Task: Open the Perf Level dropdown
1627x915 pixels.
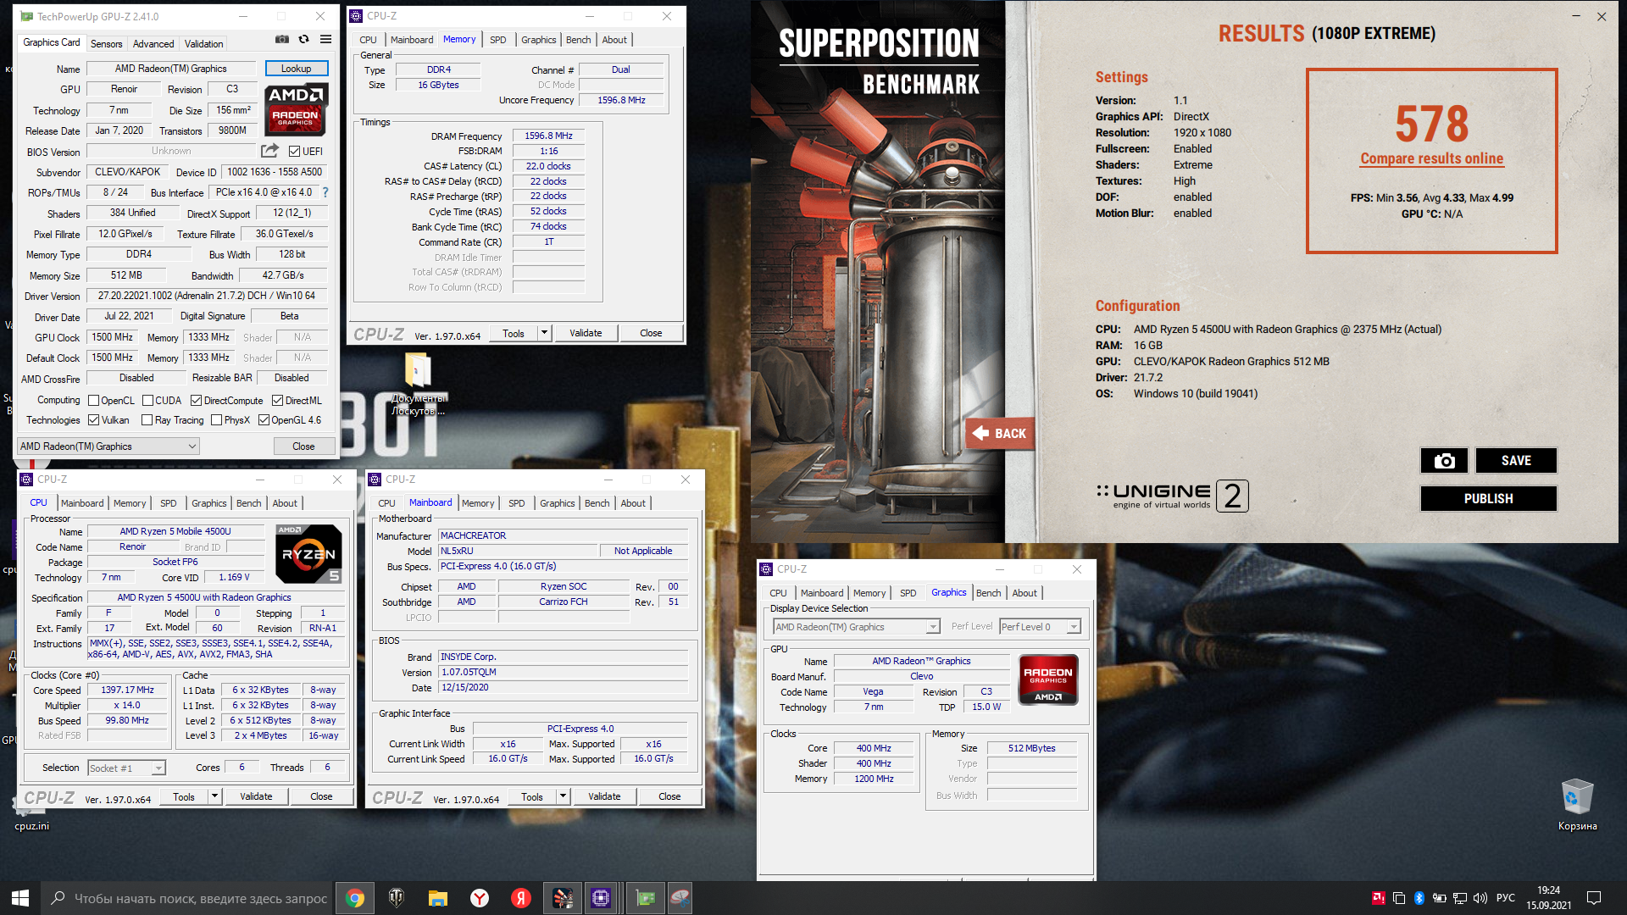Action: [x=1040, y=627]
